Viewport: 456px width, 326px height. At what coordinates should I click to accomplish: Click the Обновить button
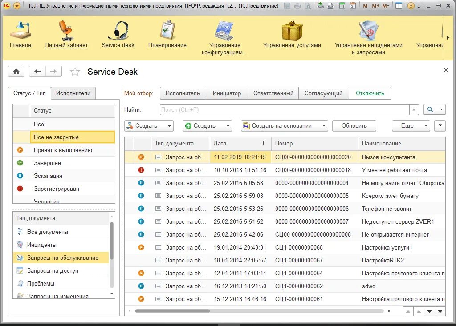tap(354, 126)
